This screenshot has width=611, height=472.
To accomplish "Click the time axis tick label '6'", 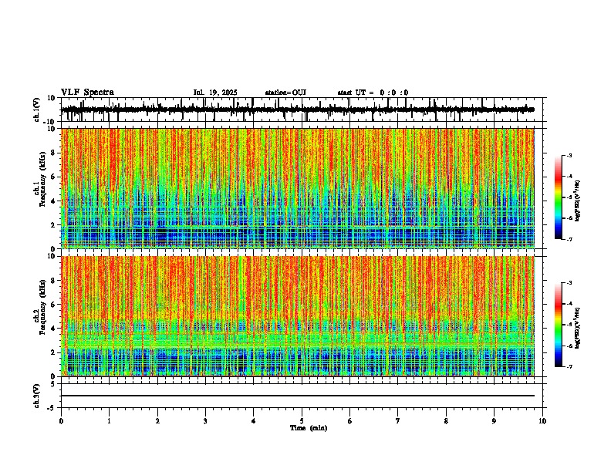I will click(x=350, y=421).
